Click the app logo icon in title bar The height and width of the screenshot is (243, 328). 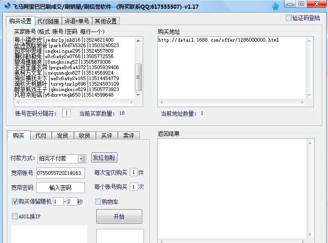coord(7,5)
